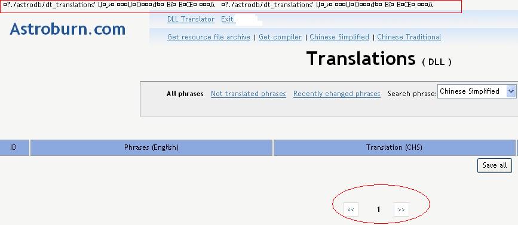Switch to Chinese Traditional link
Screen dimensions: 518x225
tap(409, 37)
